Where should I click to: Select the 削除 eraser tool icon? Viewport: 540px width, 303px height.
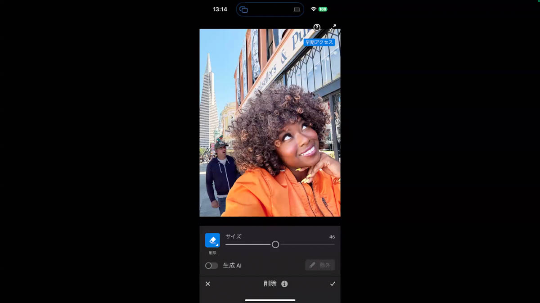[212, 240]
